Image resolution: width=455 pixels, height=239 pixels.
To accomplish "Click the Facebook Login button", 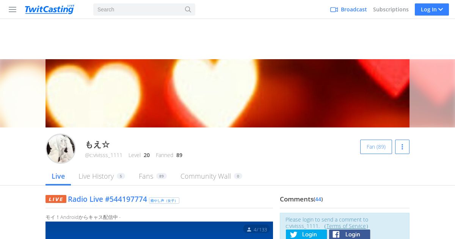I will point(350,234).
